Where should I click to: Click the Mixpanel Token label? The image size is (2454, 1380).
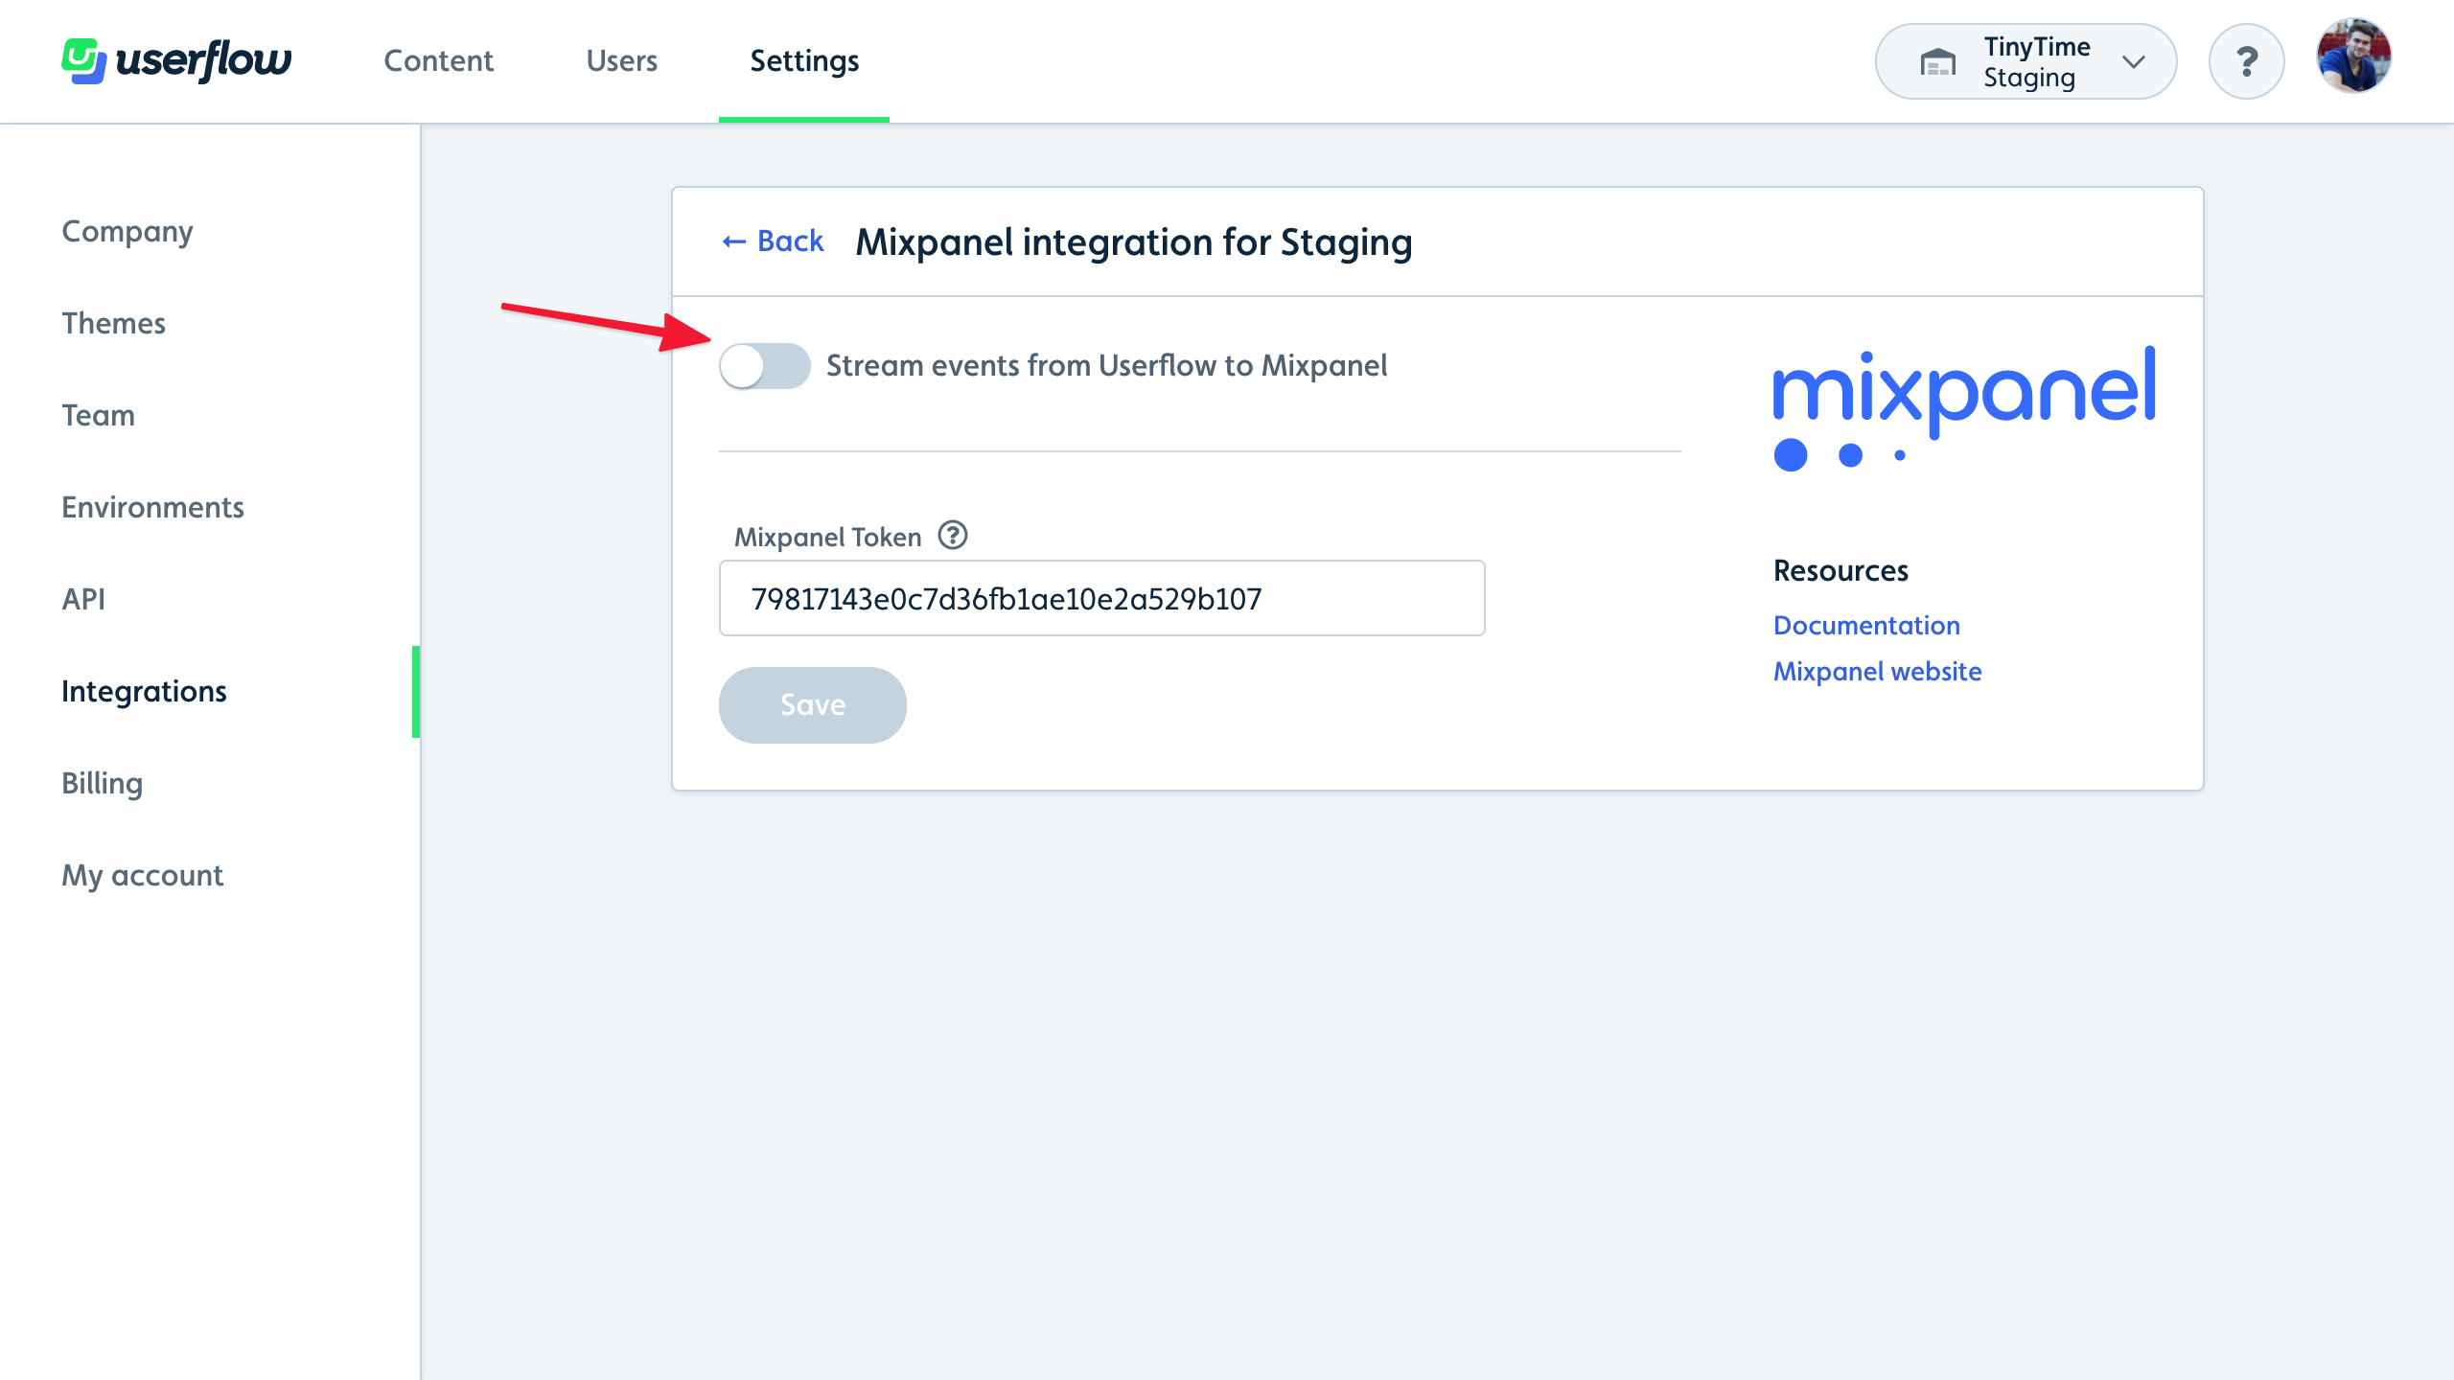click(827, 537)
